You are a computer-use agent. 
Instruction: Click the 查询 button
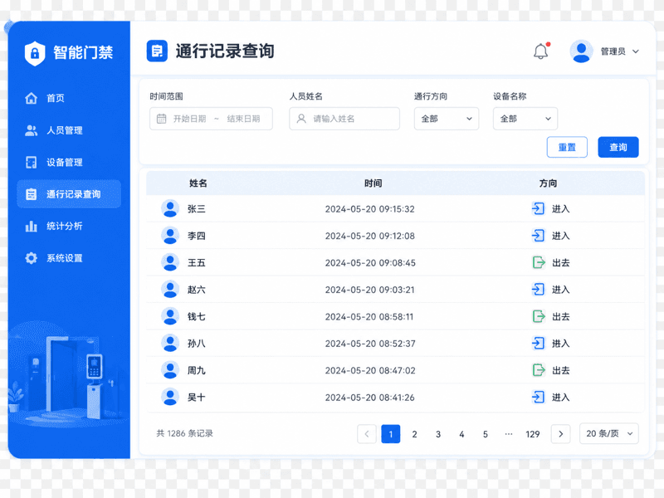(618, 147)
